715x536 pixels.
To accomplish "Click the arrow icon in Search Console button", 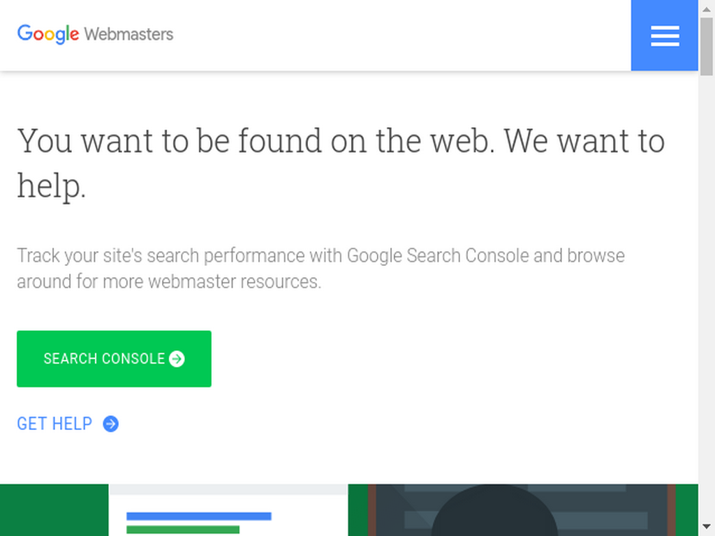I will tap(177, 359).
